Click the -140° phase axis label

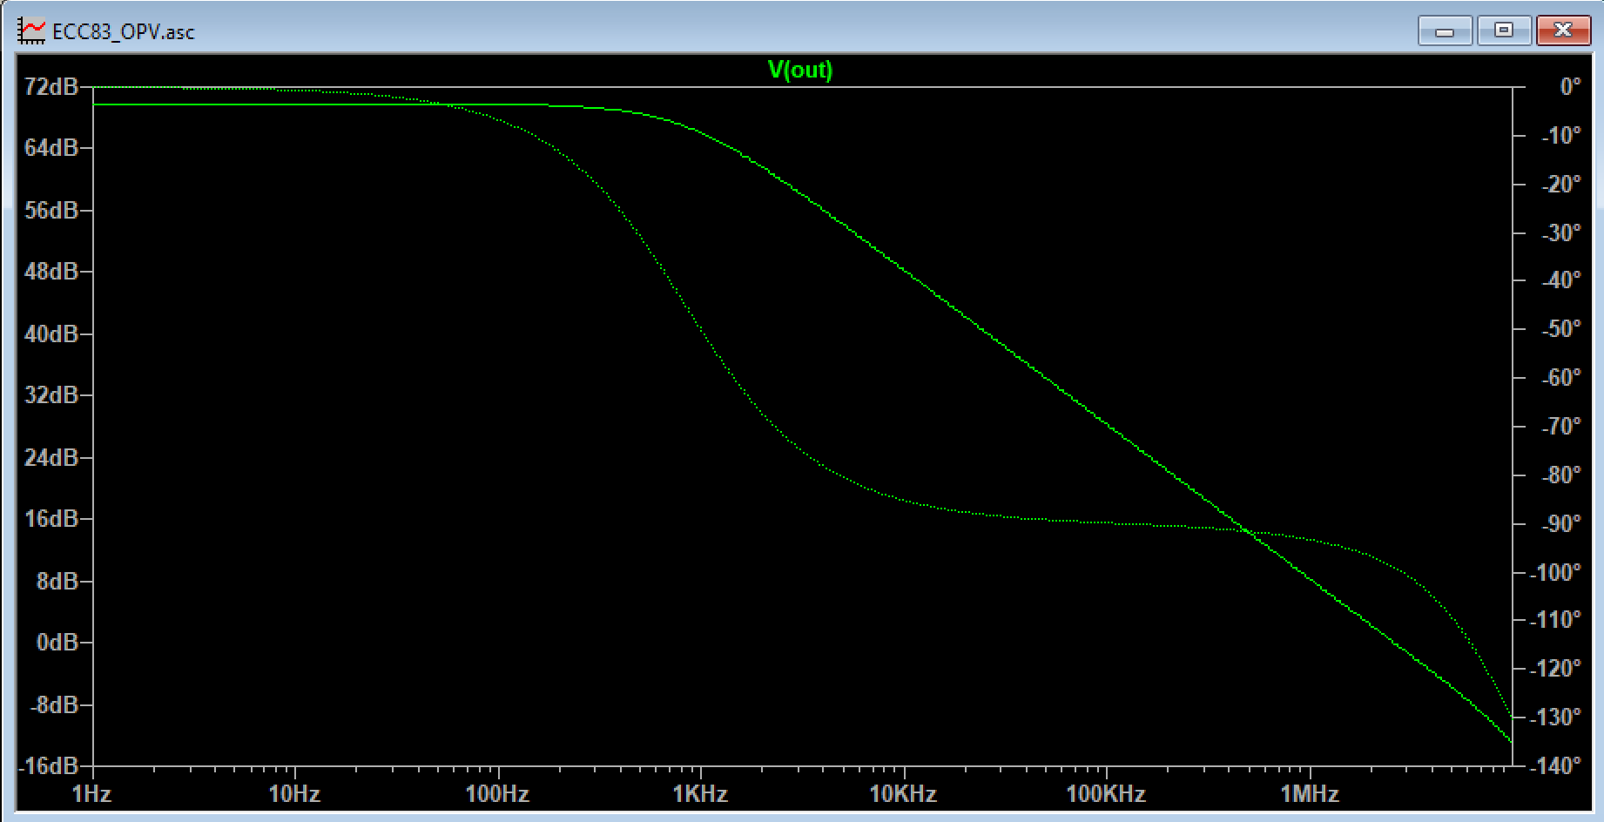click(1555, 766)
